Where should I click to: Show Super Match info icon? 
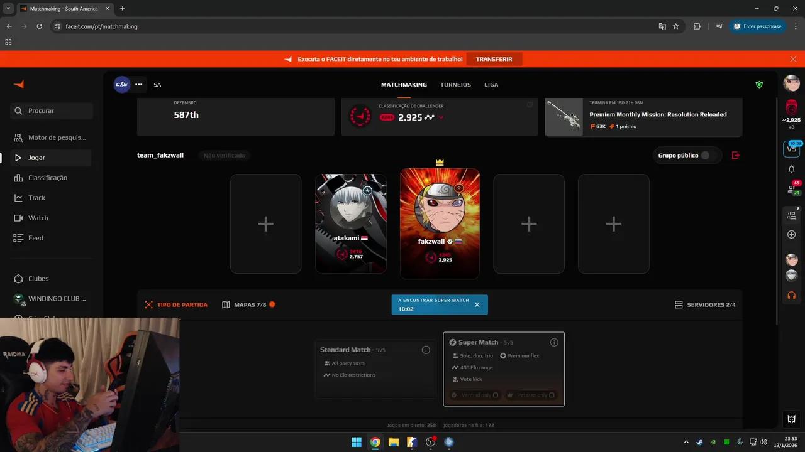click(554, 342)
